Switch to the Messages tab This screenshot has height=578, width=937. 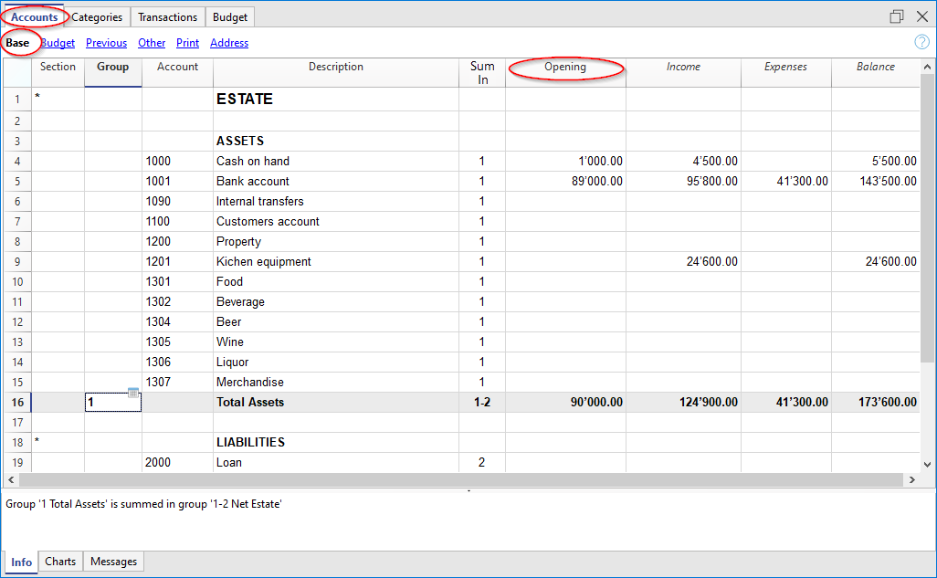pos(112,562)
